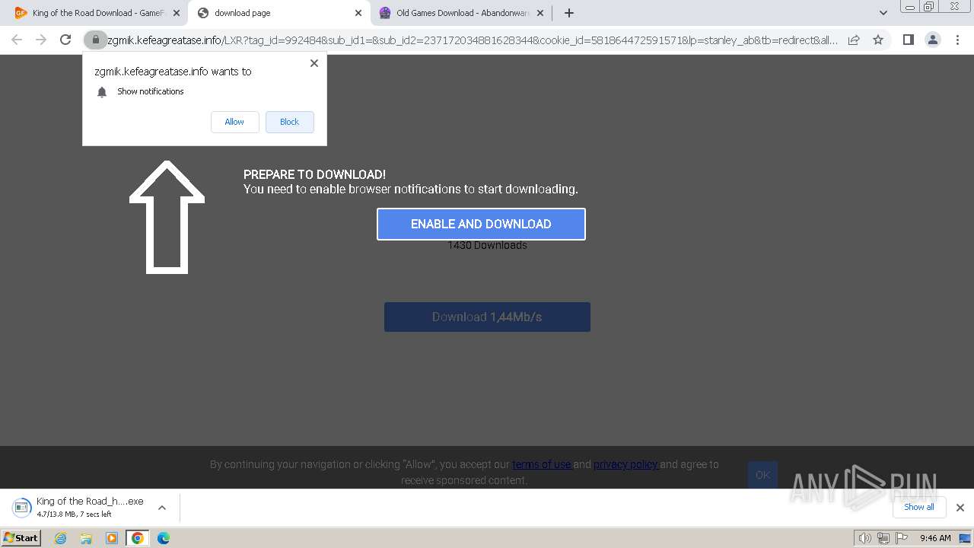Launch Internet Explorer from taskbar
Image resolution: width=974 pixels, height=548 pixels.
[x=60, y=538]
